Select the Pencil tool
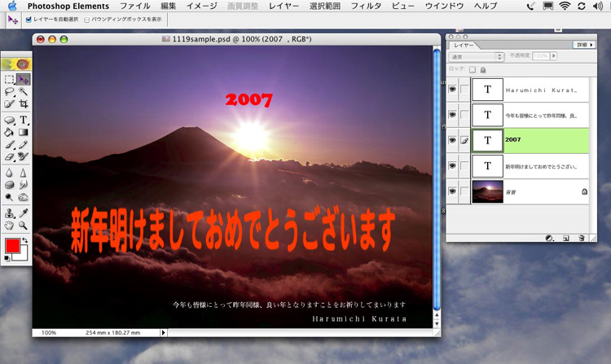 [24, 145]
